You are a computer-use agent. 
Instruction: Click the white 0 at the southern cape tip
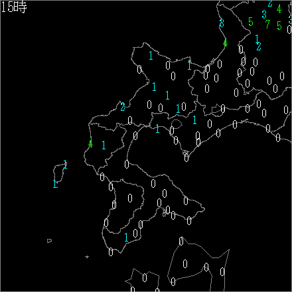coord(111,252)
